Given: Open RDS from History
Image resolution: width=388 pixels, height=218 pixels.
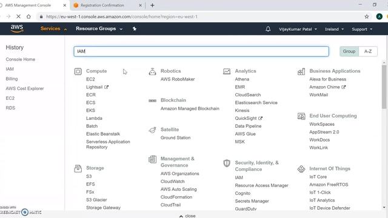Looking at the screenshot, I should pos(10,108).
